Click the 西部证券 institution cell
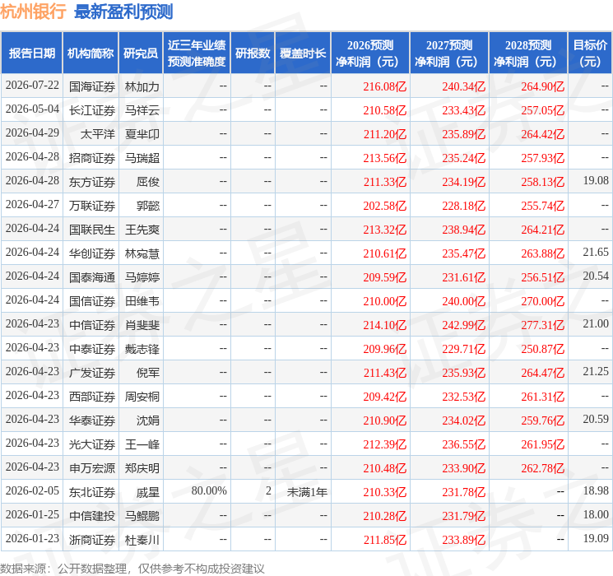613x576 pixels. [x=92, y=397]
